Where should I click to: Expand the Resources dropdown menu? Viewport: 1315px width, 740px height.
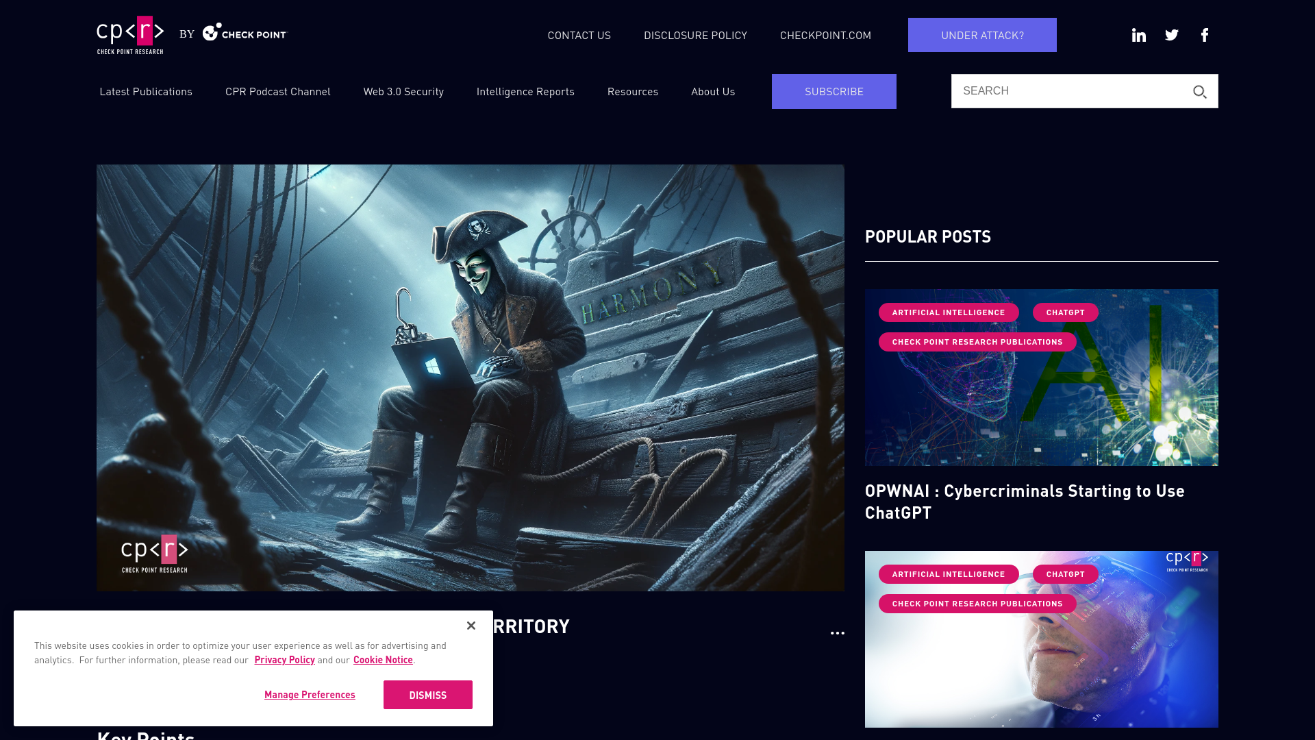point(632,91)
